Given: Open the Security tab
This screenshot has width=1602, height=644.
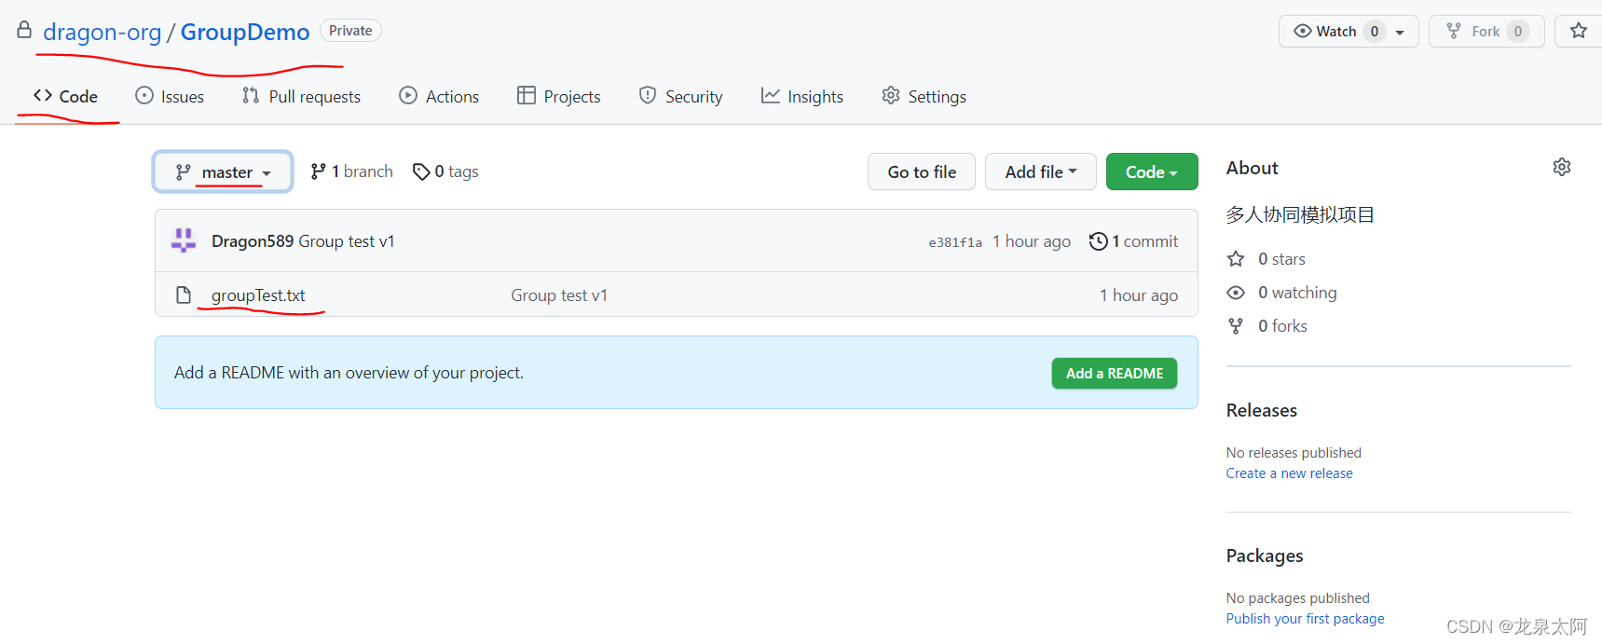Looking at the screenshot, I should [680, 96].
